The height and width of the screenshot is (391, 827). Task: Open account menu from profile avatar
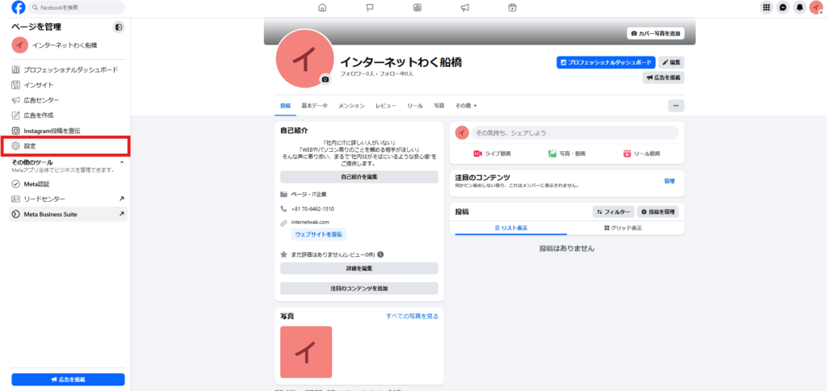tap(816, 7)
